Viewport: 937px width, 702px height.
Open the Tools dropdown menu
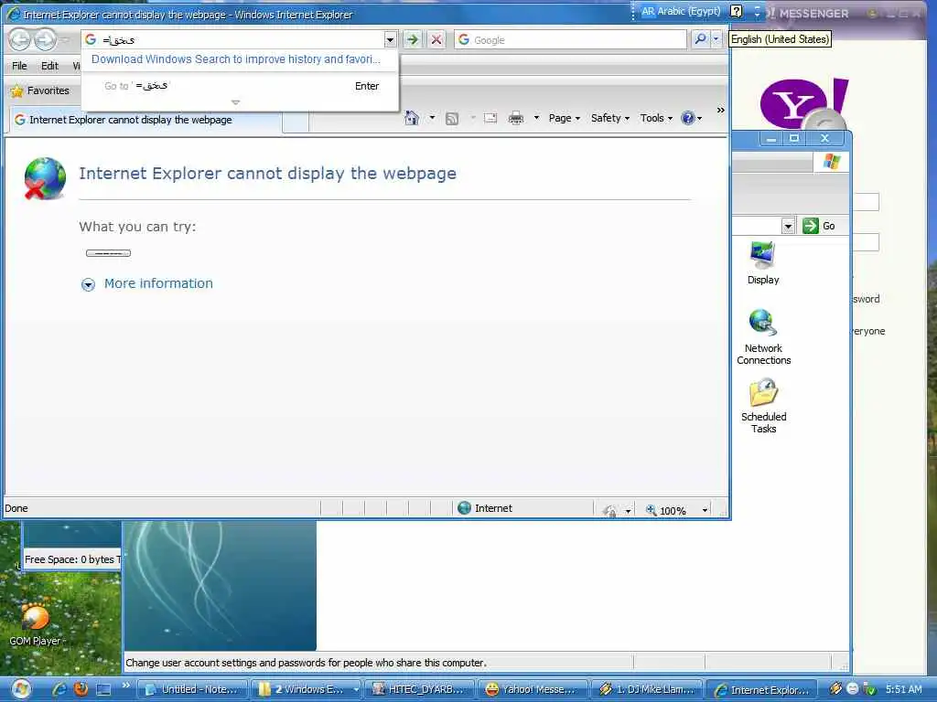(x=656, y=118)
